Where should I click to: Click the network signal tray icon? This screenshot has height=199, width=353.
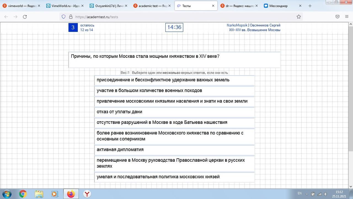319,194
